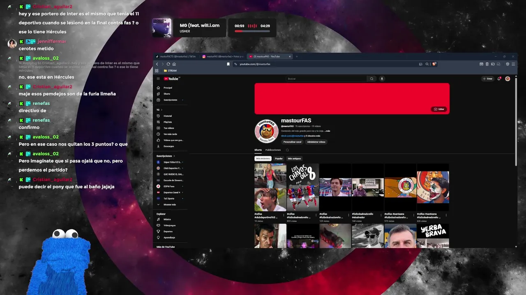526x295 pixels.
Task: Open Brave shields lion icon
Action: click(x=434, y=64)
